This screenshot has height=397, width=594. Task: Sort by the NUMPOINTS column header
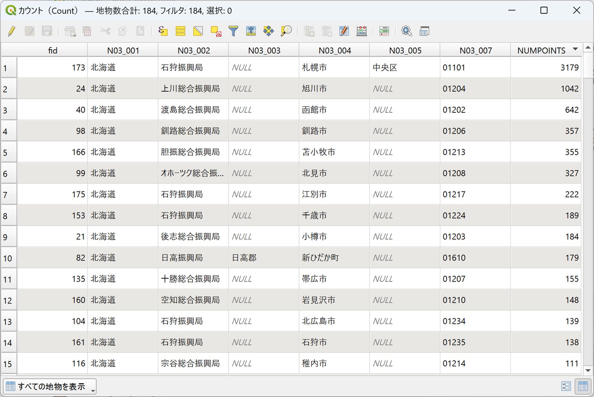546,50
